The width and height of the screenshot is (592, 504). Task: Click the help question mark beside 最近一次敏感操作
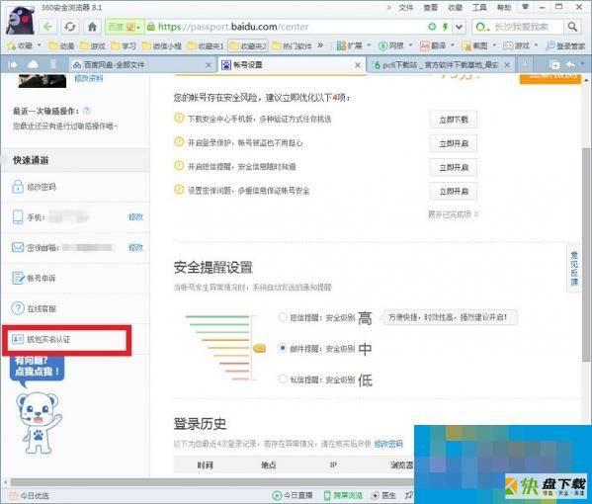click(86, 111)
